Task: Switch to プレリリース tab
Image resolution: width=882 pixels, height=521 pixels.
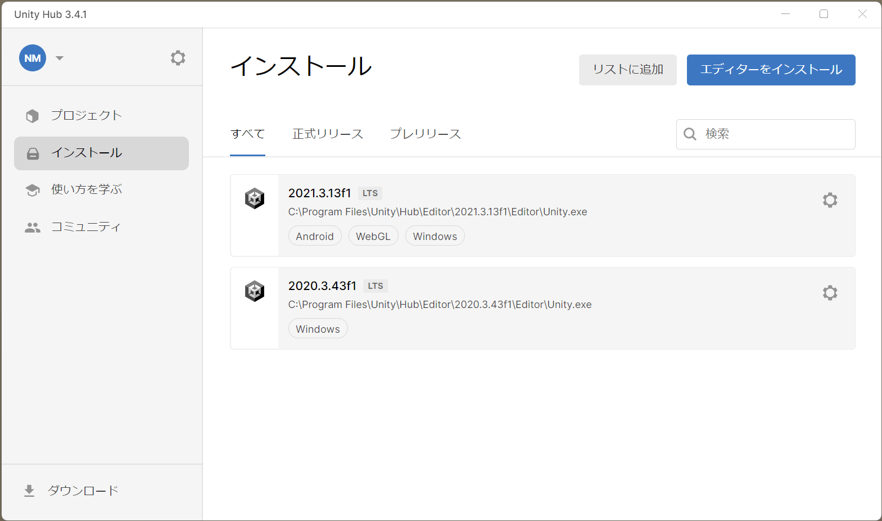Action: tap(426, 134)
